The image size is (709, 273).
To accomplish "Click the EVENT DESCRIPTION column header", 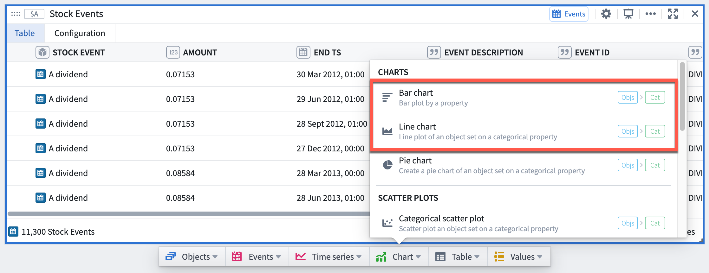I will click(x=484, y=53).
